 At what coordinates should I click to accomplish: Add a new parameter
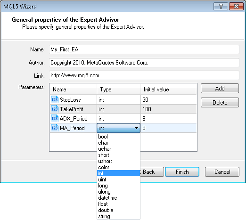[x=220, y=89]
